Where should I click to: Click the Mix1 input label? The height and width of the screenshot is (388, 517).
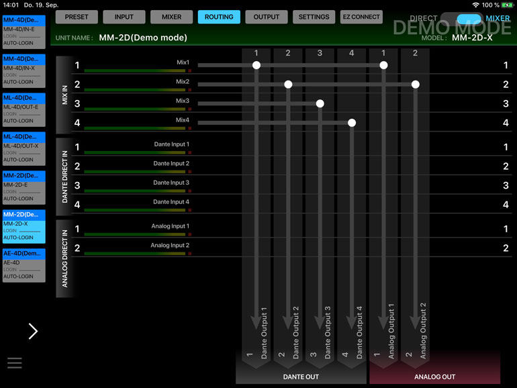(x=183, y=62)
